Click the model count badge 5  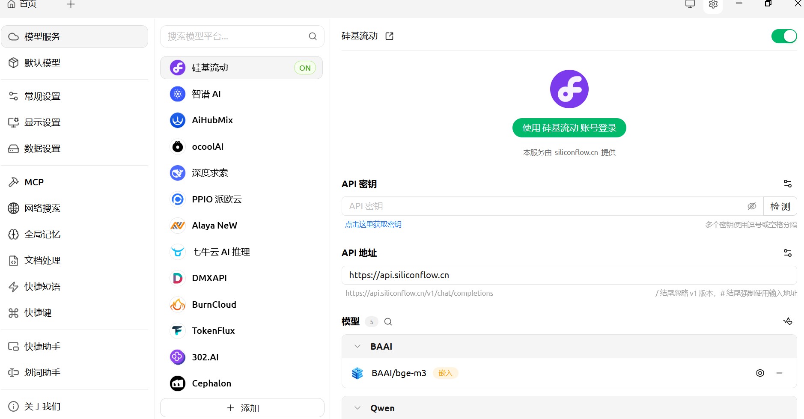point(372,322)
